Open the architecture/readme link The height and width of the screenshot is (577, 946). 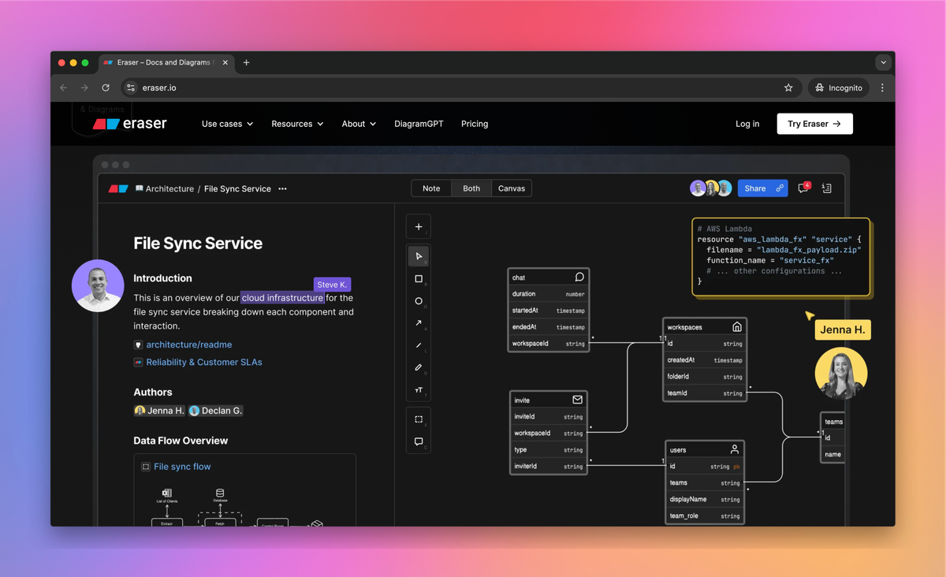(189, 344)
